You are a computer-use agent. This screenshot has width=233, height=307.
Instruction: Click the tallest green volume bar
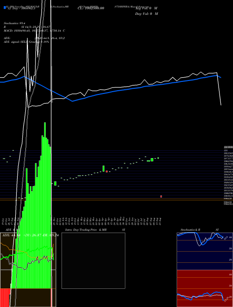45,206
